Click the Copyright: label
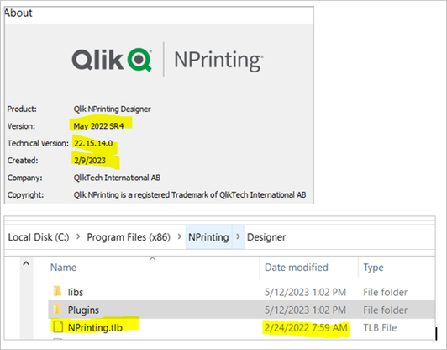This screenshot has width=447, height=350. tap(25, 194)
